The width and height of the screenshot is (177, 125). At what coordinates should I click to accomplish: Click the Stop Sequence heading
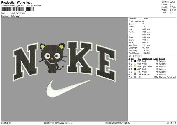(135, 56)
